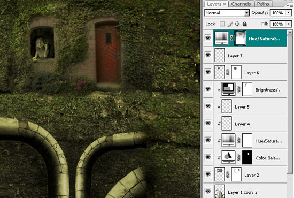Click layers panel scroll up arrow

pyautogui.click(x=290, y=32)
